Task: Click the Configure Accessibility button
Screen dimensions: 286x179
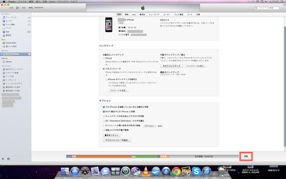Action: [x=117, y=140]
